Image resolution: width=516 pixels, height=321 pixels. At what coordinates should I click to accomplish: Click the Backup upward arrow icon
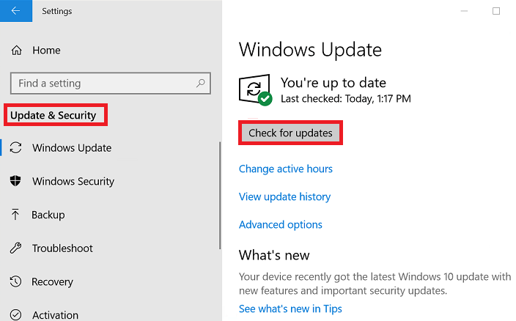point(15,215)
